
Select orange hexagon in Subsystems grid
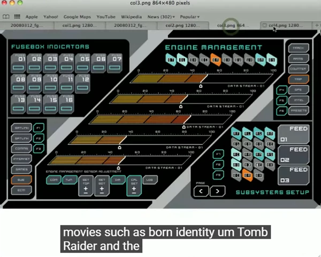[247, 175]
